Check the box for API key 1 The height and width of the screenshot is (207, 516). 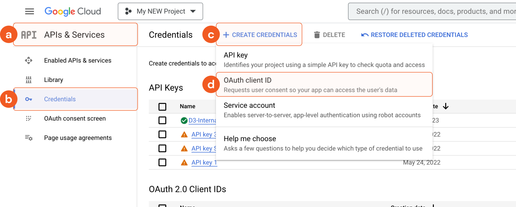tap(162, 163)
